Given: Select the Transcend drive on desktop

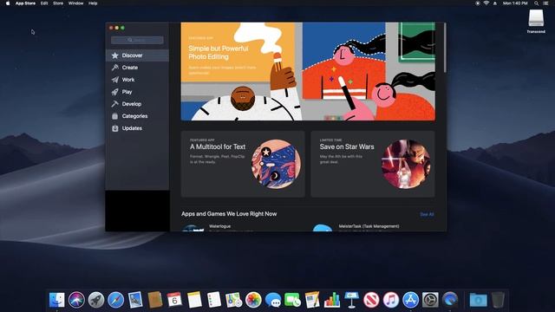Looking at the screenshot, I should (x=536, y=21).
